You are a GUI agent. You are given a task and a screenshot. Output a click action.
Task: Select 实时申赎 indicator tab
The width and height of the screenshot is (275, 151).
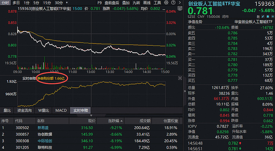pyautogui.click(x=80, y=111)
